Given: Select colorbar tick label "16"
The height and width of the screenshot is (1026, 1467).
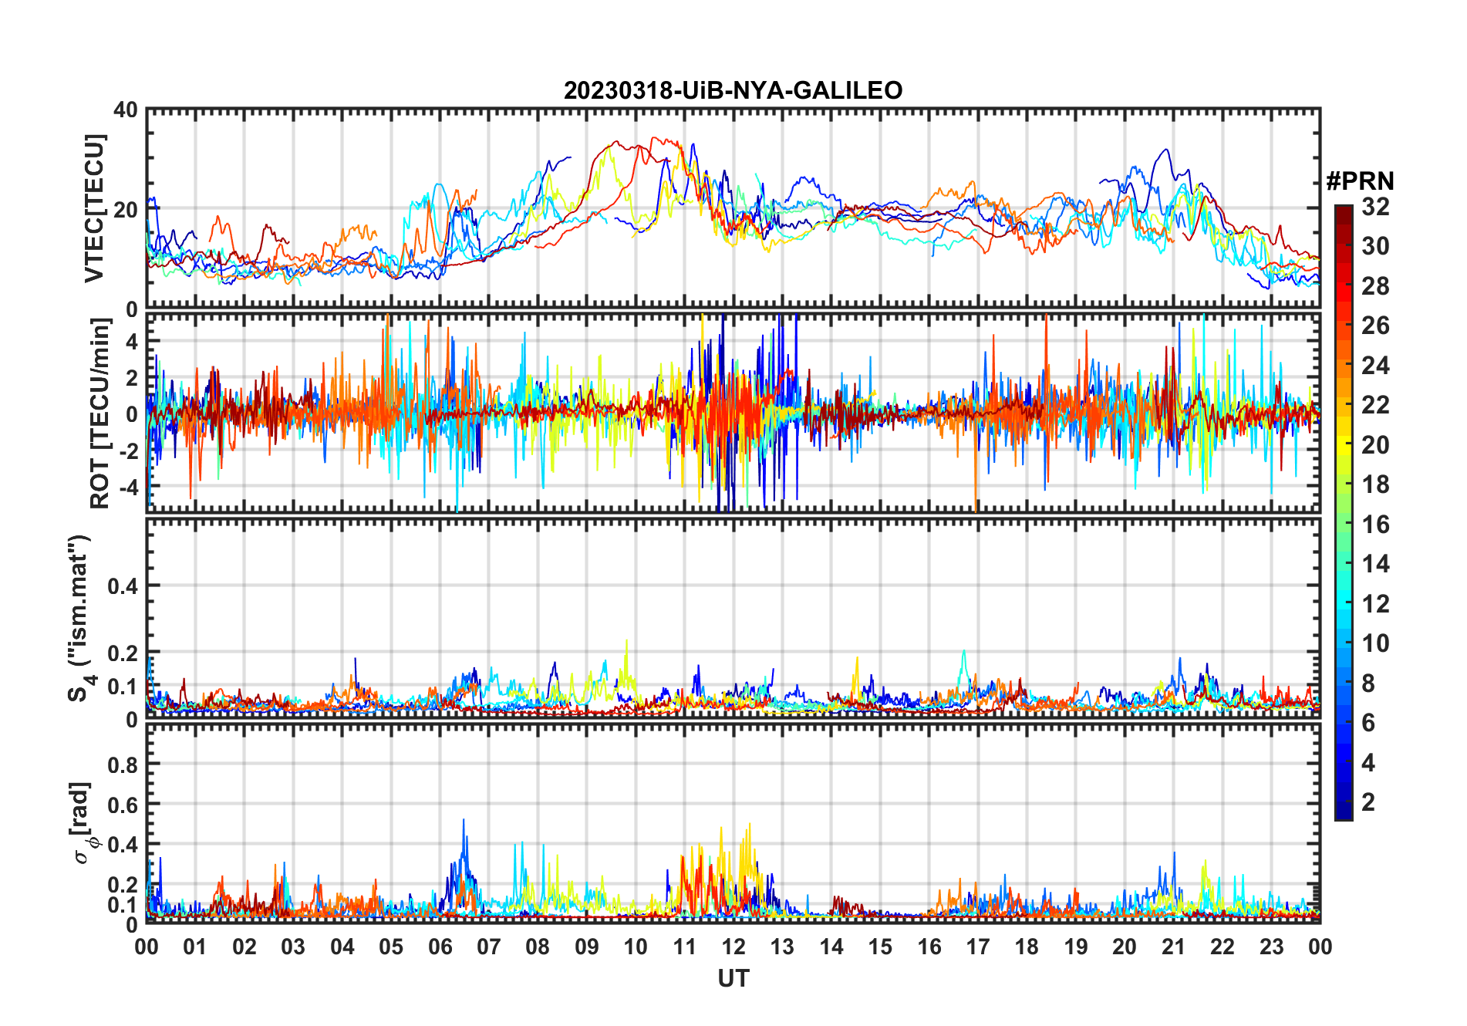Looking at the screenshot, I should click(x=1375, y=525).
